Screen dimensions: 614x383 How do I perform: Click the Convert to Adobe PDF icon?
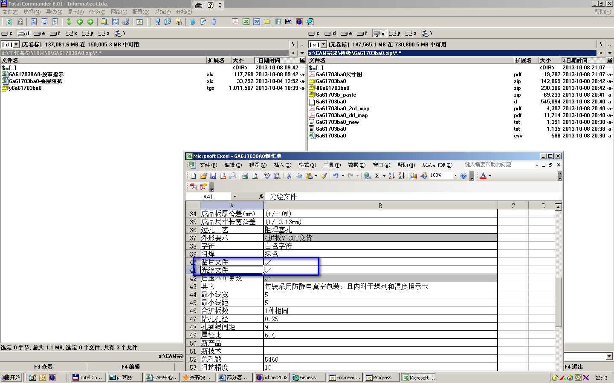pyautogui.click(x=193, y=187)
